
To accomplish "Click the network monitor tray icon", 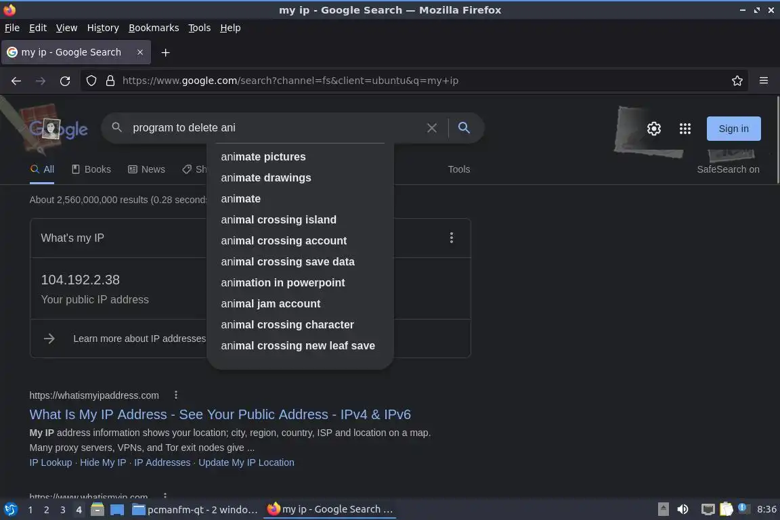I will point(708,509).
